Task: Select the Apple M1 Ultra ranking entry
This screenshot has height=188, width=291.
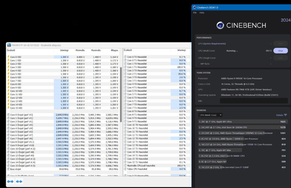Action: (243, 122)
